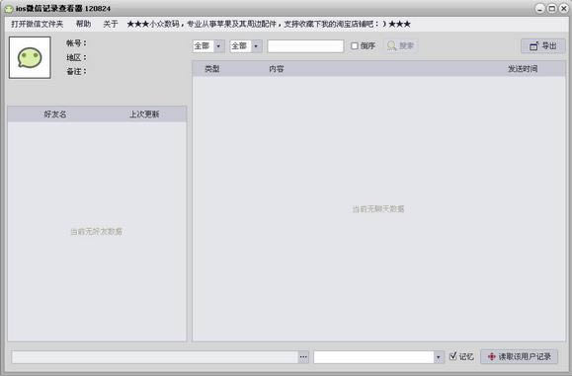Viewport: 572px width, 376px height.
Task: Toggle the 记忆 checkbox
Action: pos(452,356)
